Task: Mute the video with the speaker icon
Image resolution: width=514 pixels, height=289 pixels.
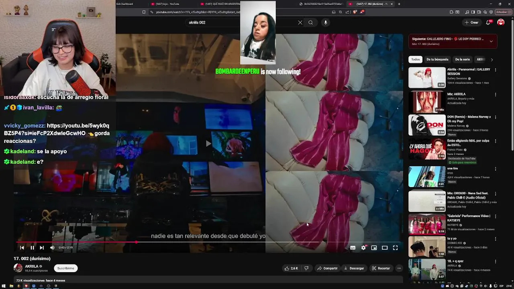Action: [52, 248]
